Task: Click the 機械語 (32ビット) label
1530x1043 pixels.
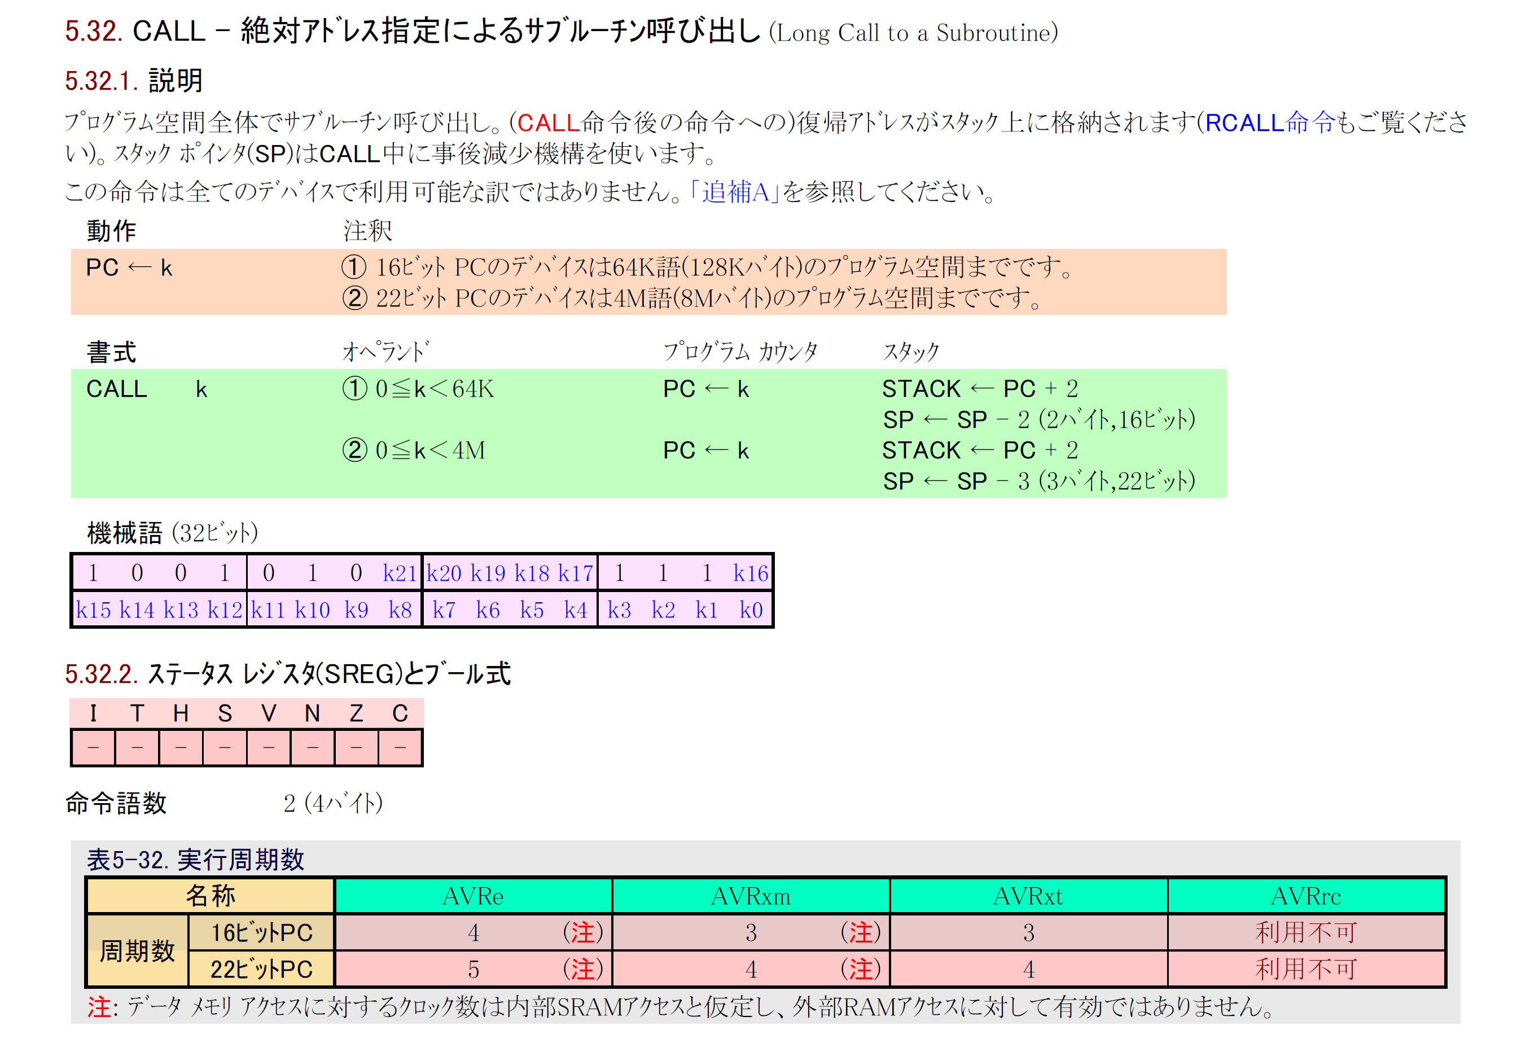Action: pos(172,533)
